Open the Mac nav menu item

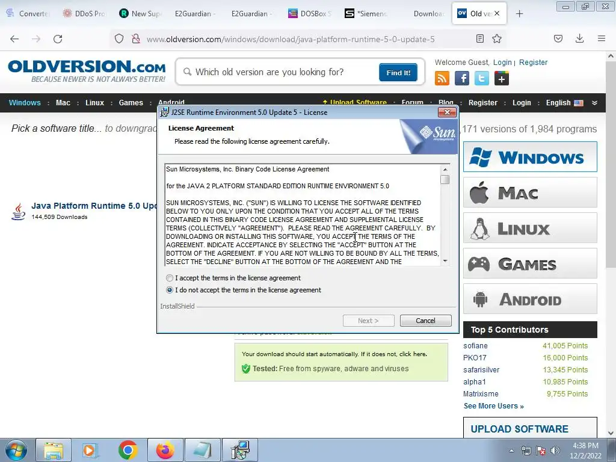tap(63, 102)
